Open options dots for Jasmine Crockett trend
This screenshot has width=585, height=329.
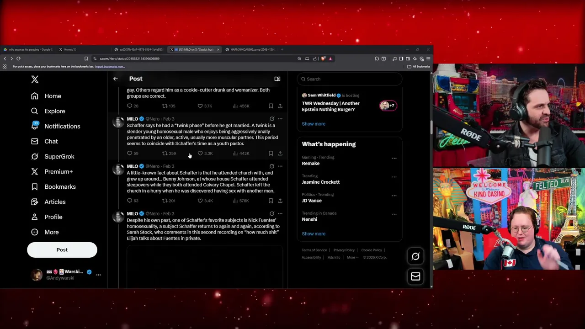pos(394,177)
